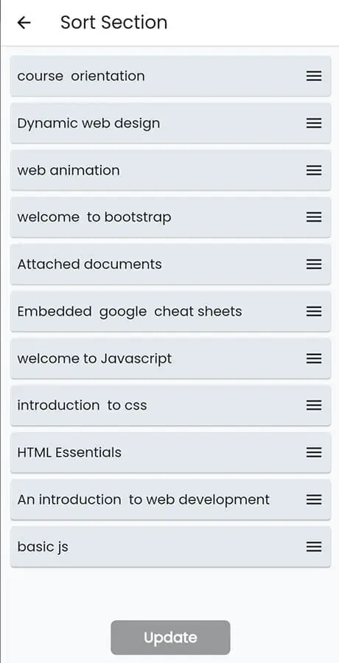Click the Update button
This screenshot has width=339, height=663.
(170, 637)
